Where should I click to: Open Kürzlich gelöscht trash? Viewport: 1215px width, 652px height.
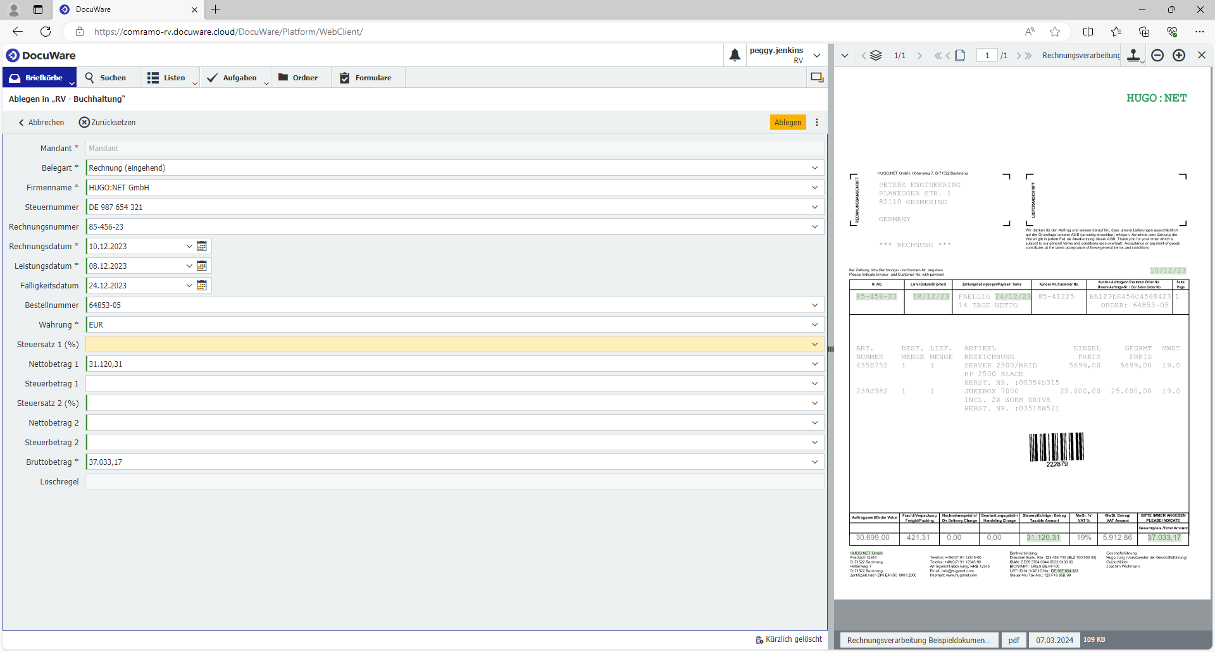789,639
